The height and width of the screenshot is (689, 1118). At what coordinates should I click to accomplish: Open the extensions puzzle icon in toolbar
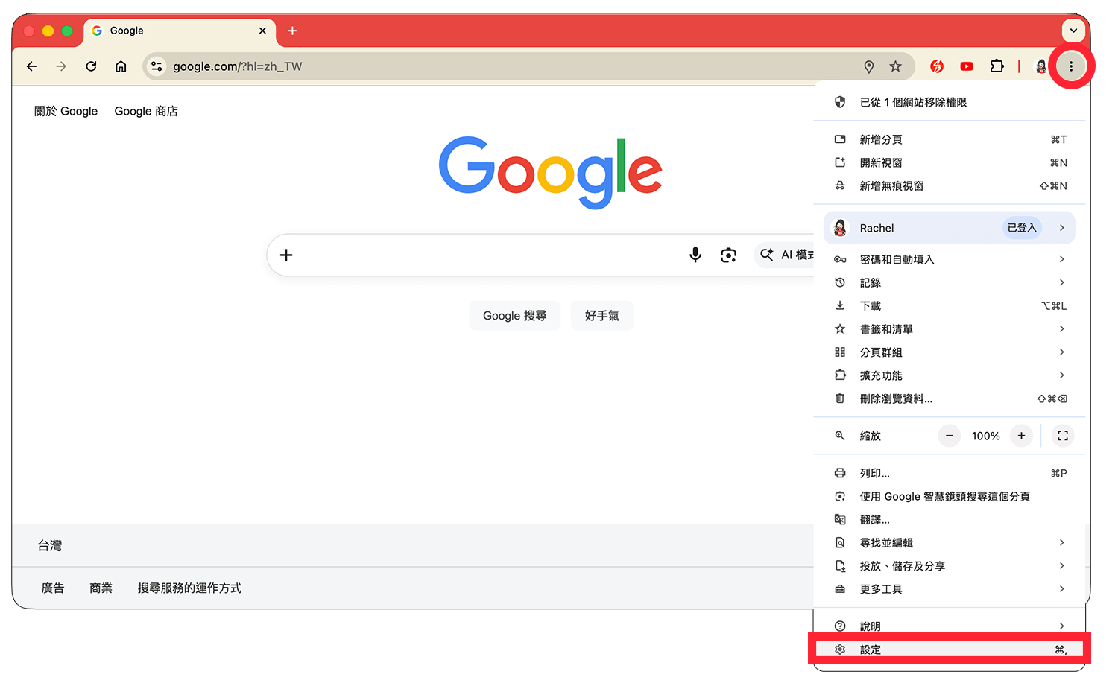tap(997, 66)
